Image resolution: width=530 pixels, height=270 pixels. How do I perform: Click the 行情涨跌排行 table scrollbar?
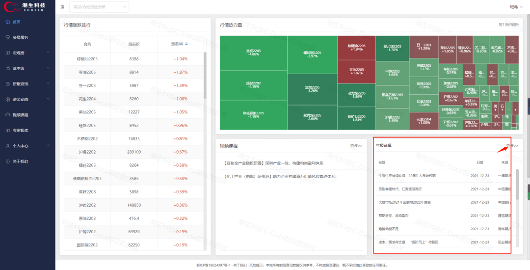coord(205,76)
